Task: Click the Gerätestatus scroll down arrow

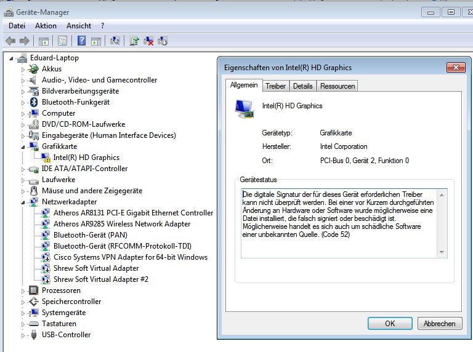Action: 442,252
